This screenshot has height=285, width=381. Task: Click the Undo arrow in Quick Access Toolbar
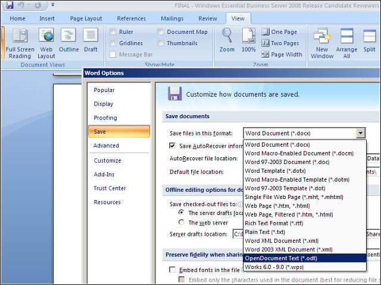point(21,5)
